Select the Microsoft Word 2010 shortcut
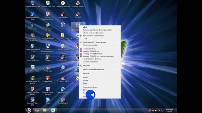 pos(33,102)
